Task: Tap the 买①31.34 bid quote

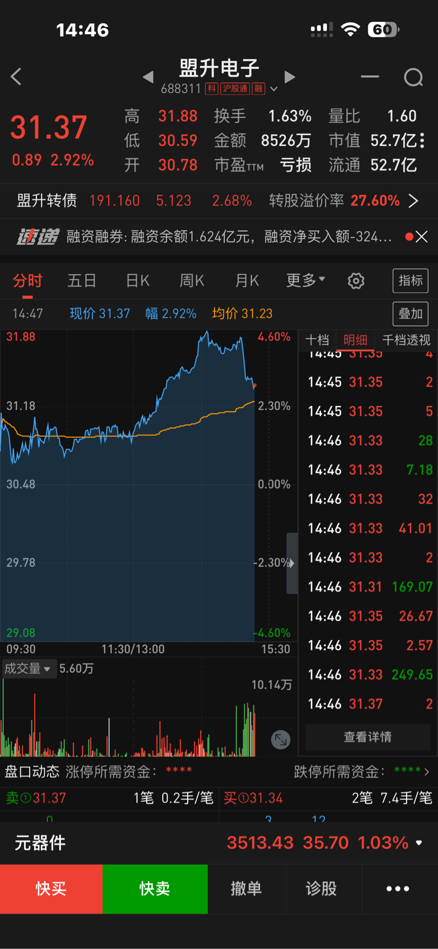Action: tap(253, 798)
